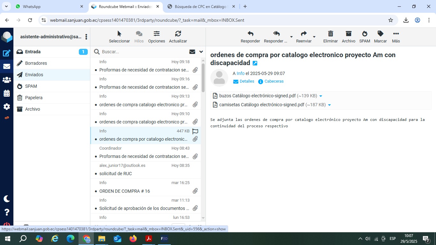The height and width of the screenshot is (245, 436).
Task: Expand the Reenviar dropdown arrow
Action: pyautogui.click(x=314, y=37)
